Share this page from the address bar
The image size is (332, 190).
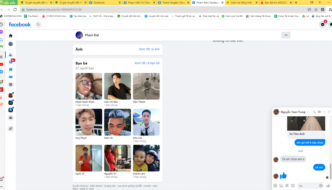309,9
